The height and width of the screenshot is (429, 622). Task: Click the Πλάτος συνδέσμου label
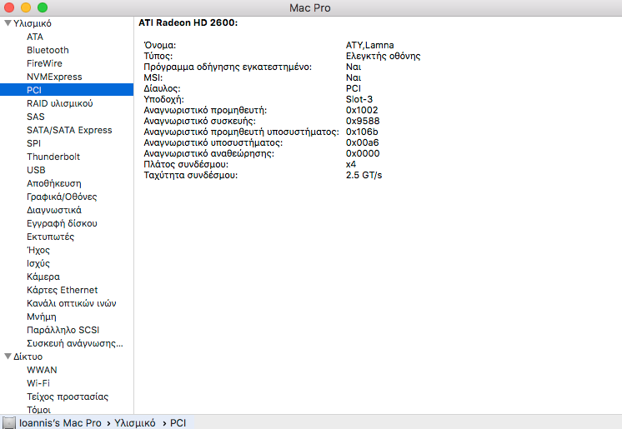(186, 164)
